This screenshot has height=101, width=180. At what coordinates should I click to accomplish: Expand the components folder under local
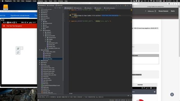tap(42, 23)
